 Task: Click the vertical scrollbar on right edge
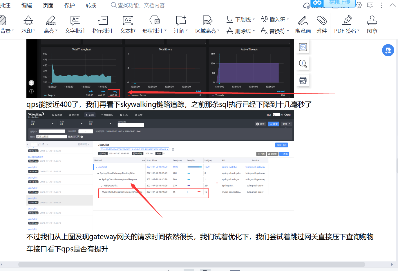click(397, 165)
